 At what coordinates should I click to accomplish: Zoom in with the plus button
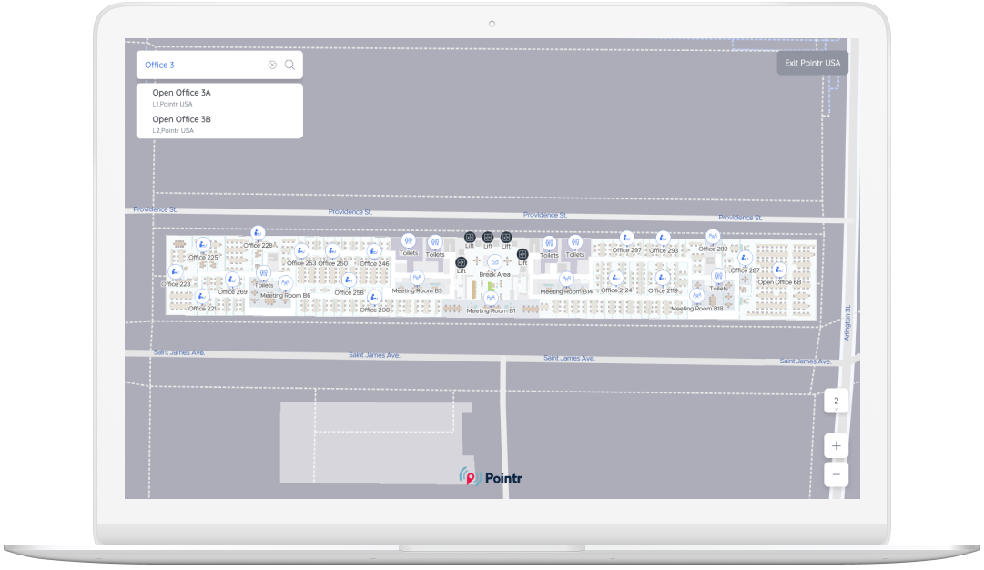coord(835,445)
